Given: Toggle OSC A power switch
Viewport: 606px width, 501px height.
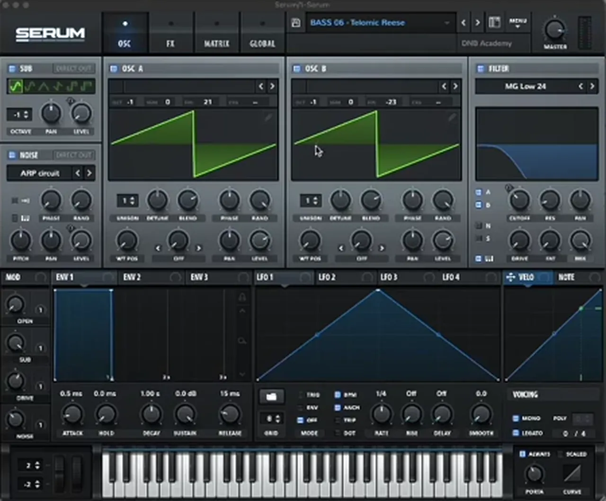Looking at the screenshot, I should (114, 69).
